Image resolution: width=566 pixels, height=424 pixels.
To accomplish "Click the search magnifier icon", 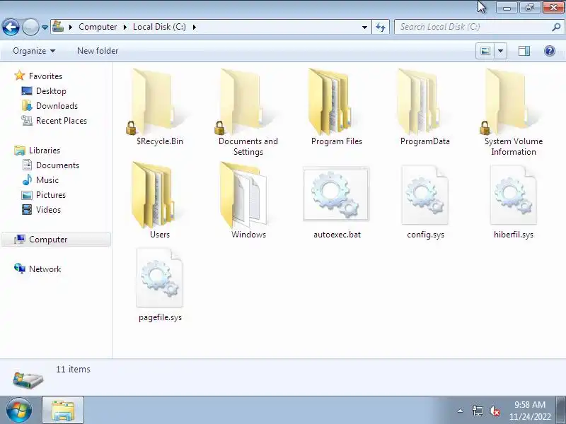I will coord(556,27).
